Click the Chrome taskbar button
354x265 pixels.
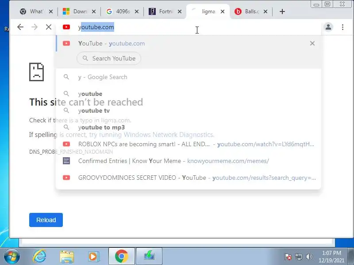pyautogui.click(x=121, y=257)
